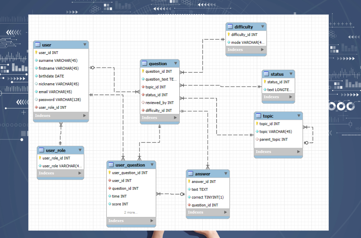Screen dimensions: 361x238
Task: Click the topic table header icon
Action: click(258, 116)
